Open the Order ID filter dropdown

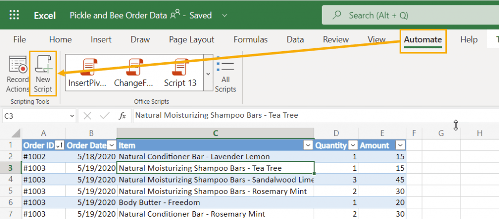(x=59, y=145)
